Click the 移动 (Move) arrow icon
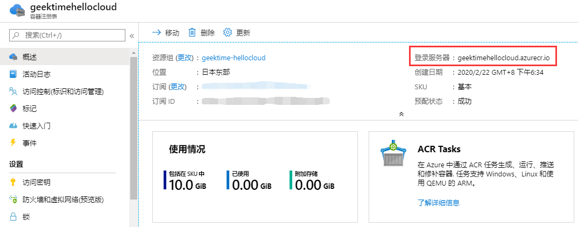This screenshot has height=227, width=578. tap(157, 32)
